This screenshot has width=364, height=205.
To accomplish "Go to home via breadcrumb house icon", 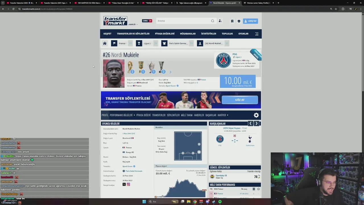I will (105, 43).
